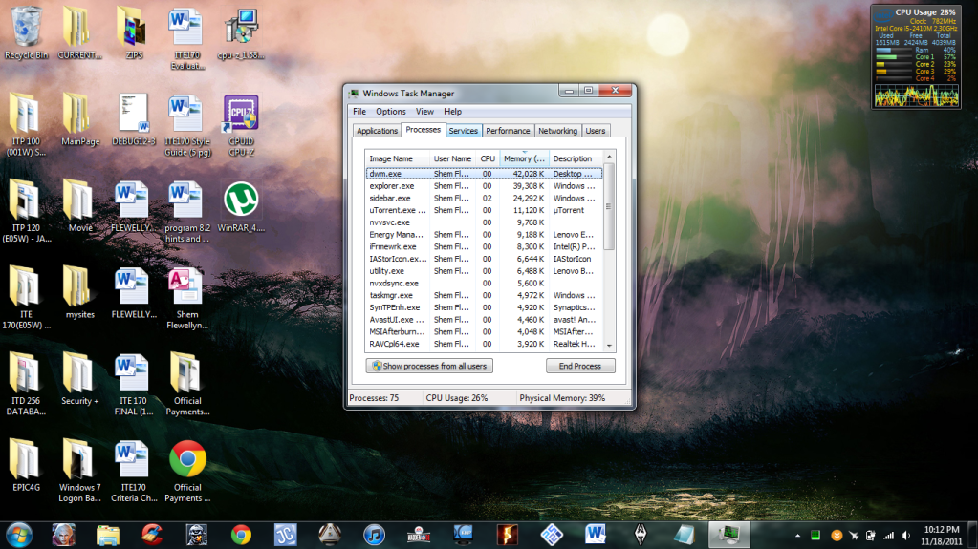Open Task Manager Help menu

(452, 112)
